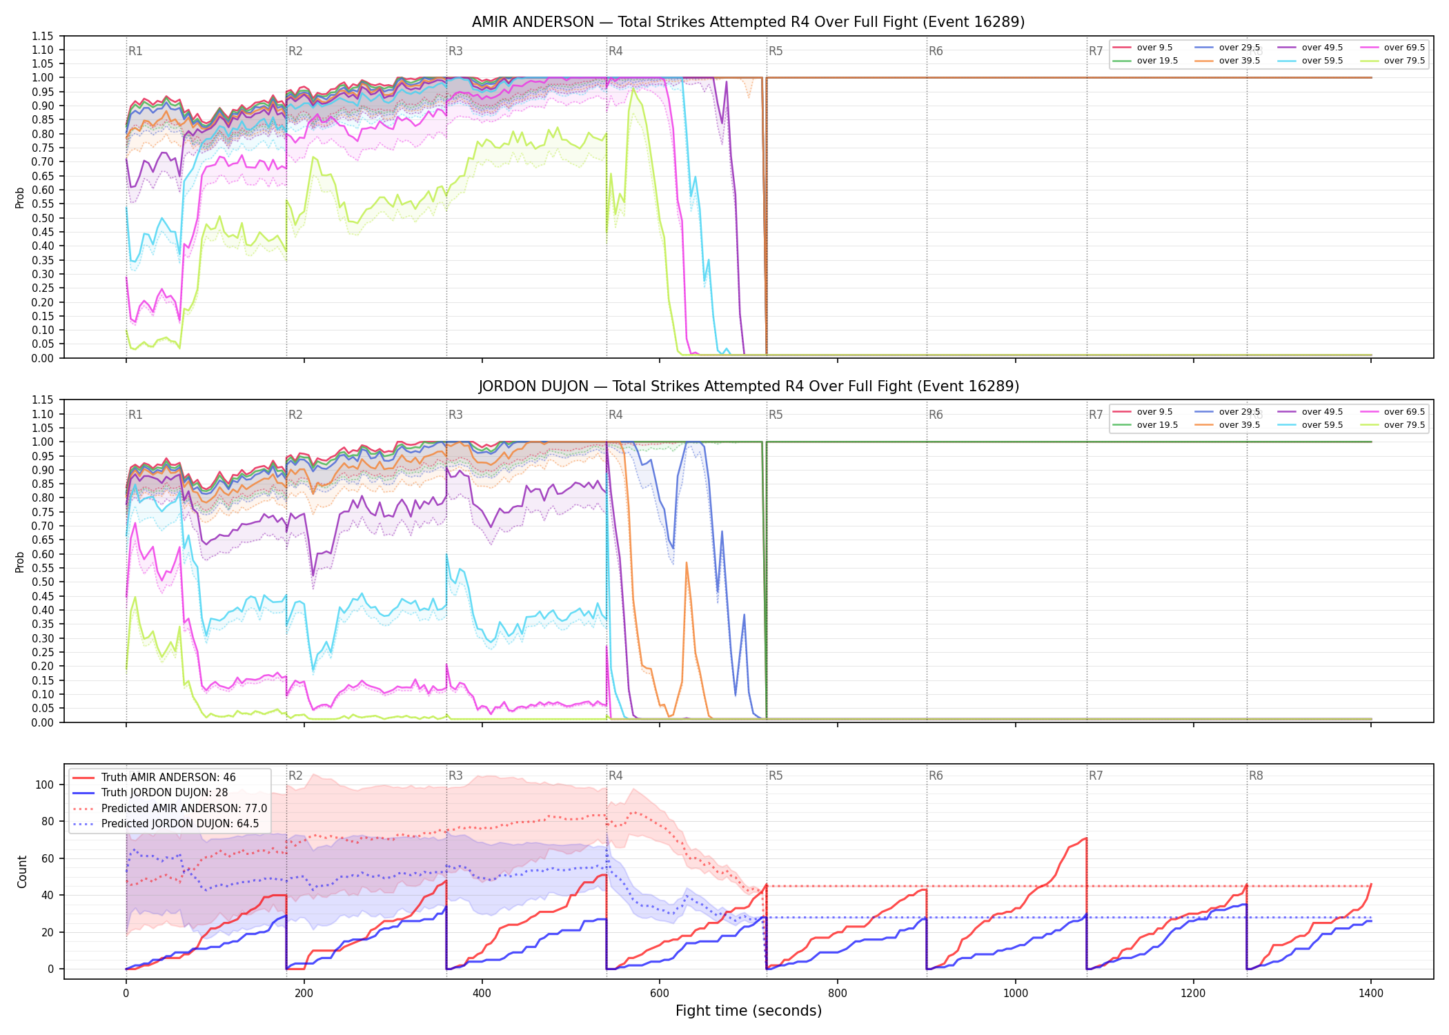
Task: Click R4 round marker in Jordon Dujon chart
Action: tap(615, 415)
